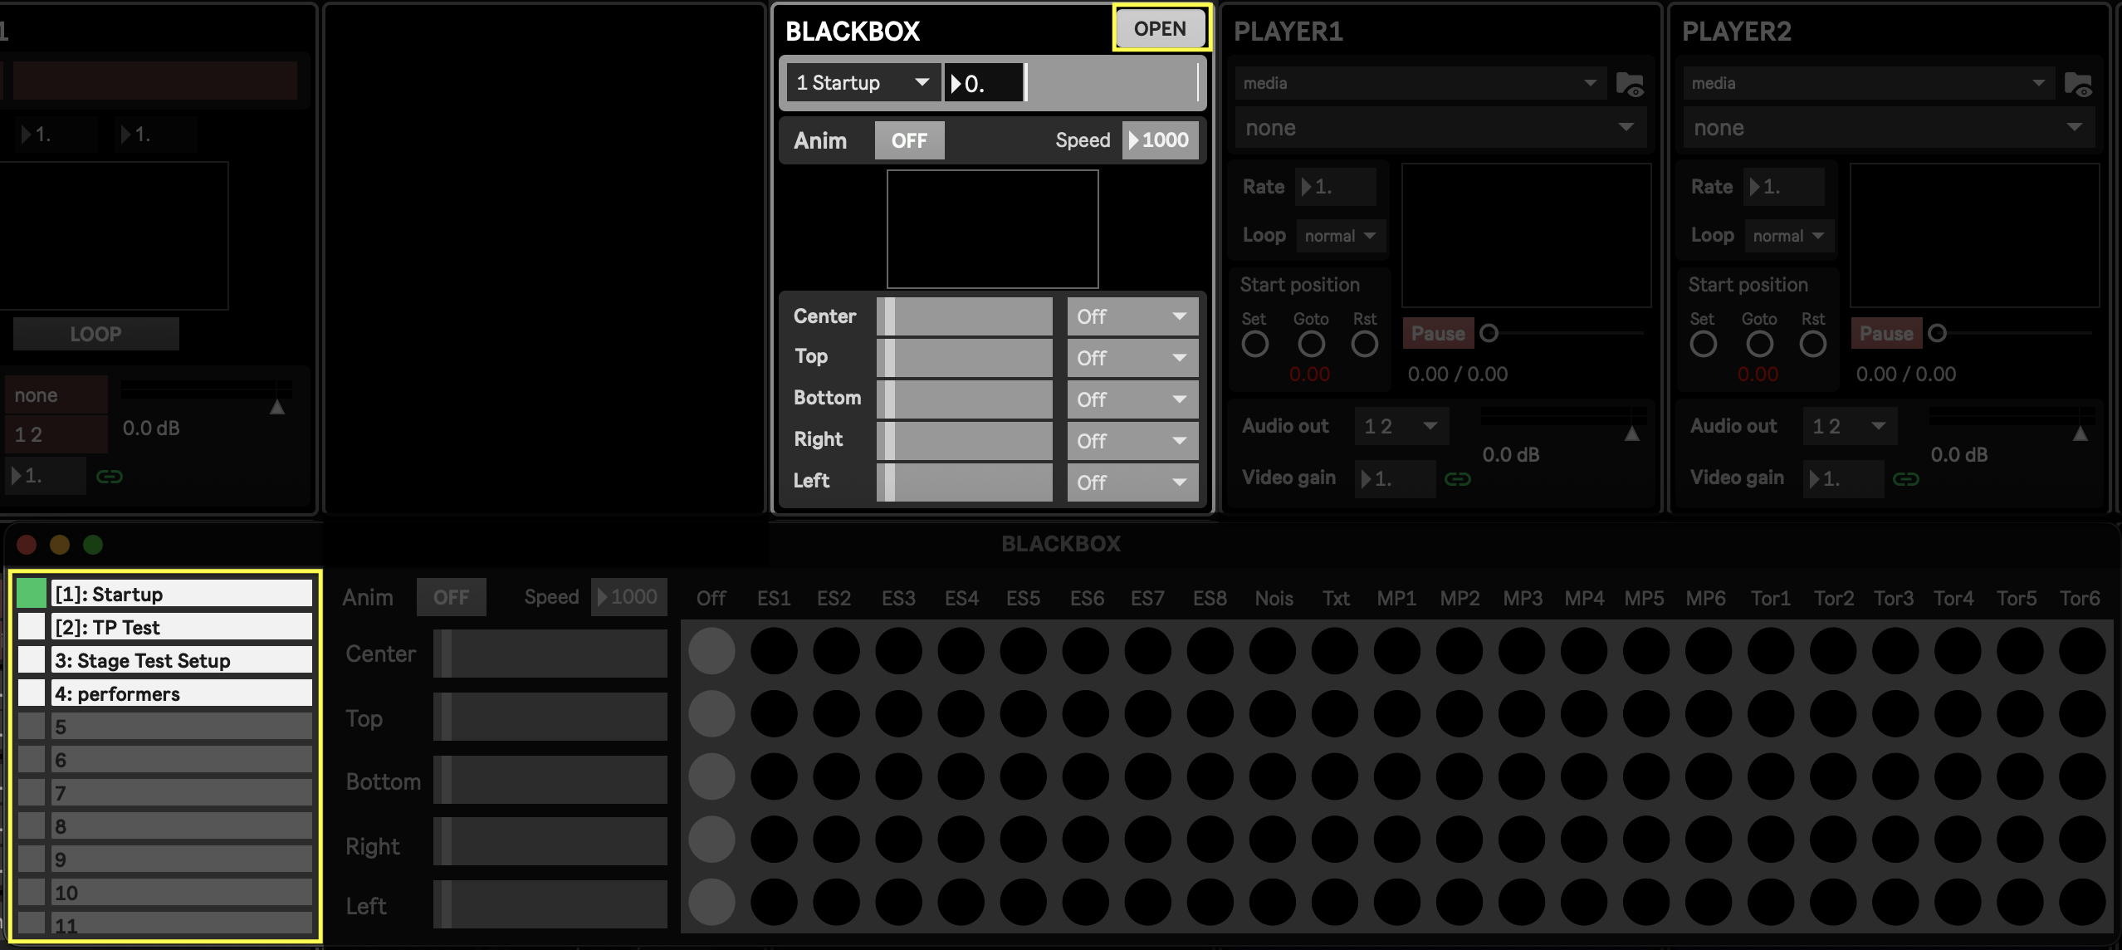Select ES2 in the Bottom matrix row
This screenshot has height=950, width=2122.
click(836, 776)
